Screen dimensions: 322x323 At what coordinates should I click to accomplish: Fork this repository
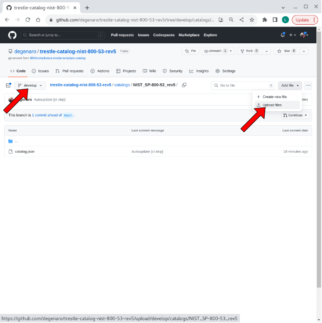[249, 51]
